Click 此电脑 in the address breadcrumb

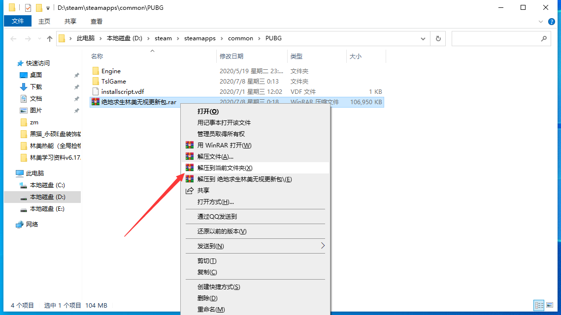tap(86, 38)
